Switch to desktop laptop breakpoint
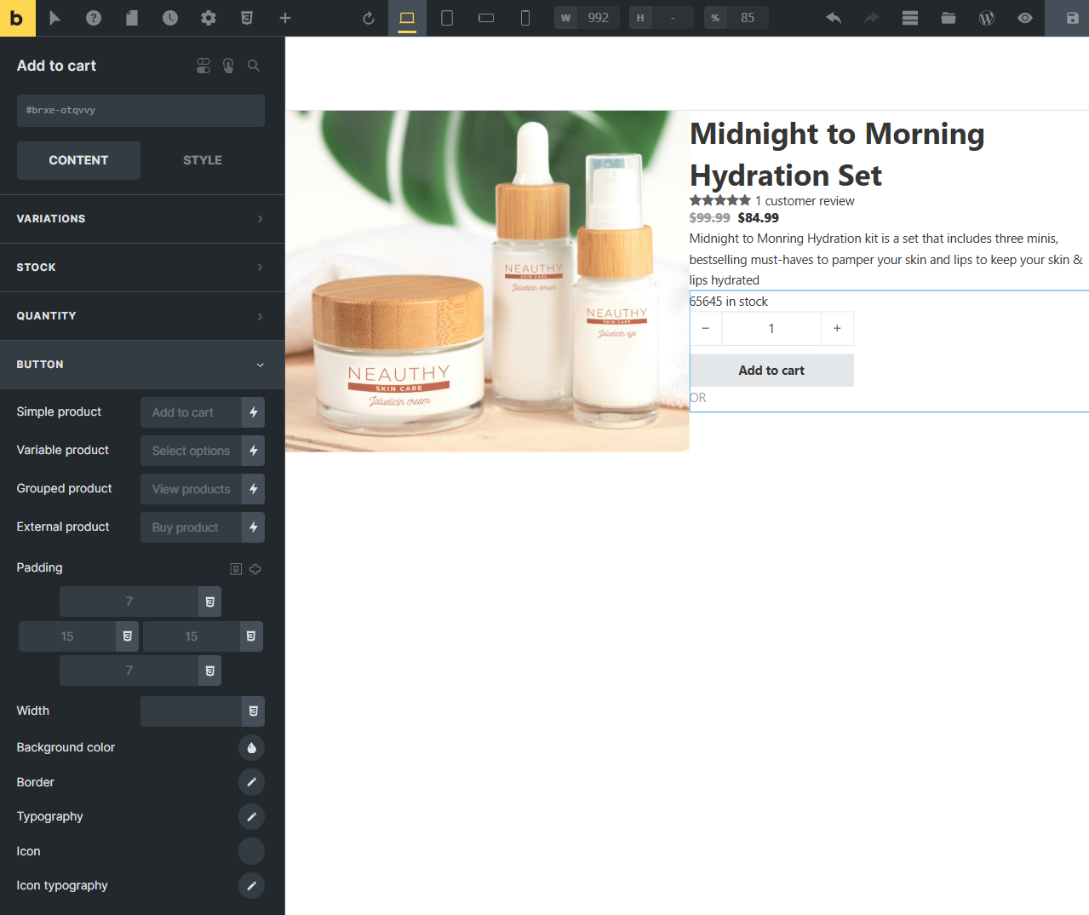Screen dimensions: 1089x915 pos(407,18)
